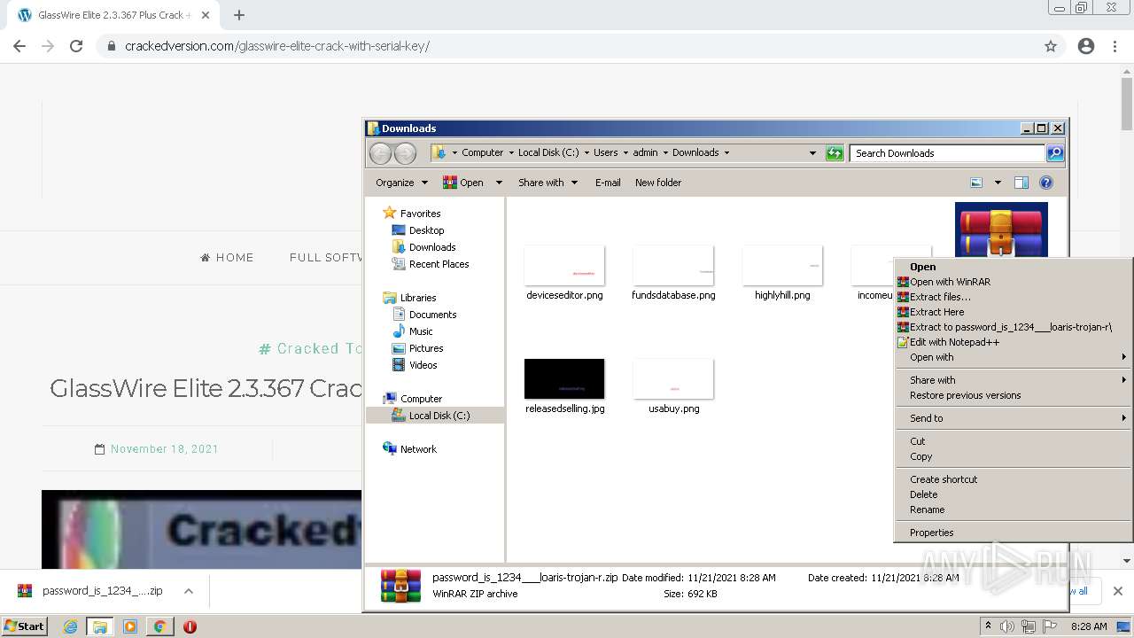
Task: Choose Open with WinRAR
Action: click(x=1014, y=282)
